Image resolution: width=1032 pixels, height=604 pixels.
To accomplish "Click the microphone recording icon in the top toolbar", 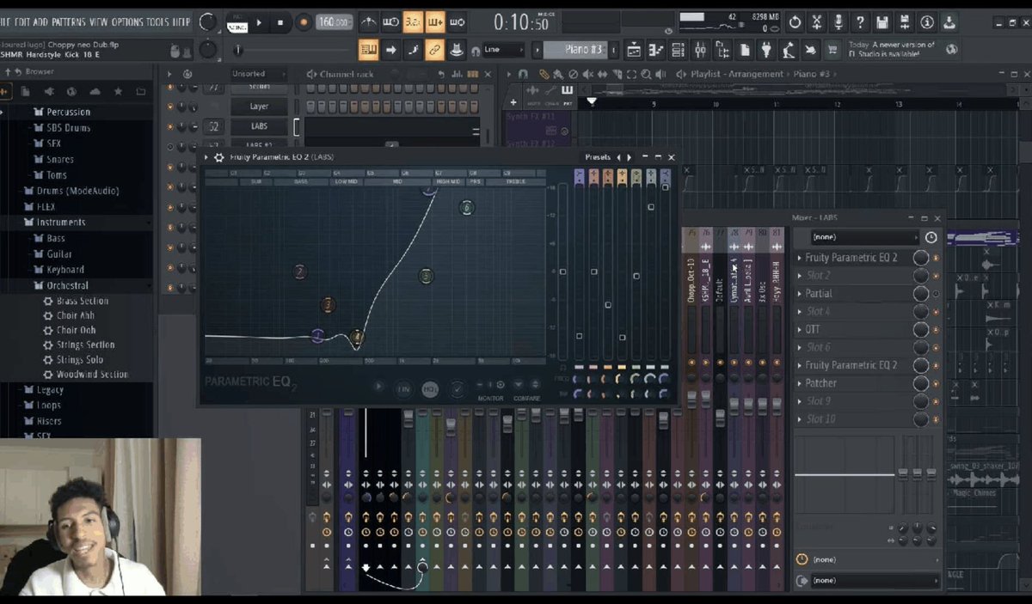I will [x=839, y=22].
